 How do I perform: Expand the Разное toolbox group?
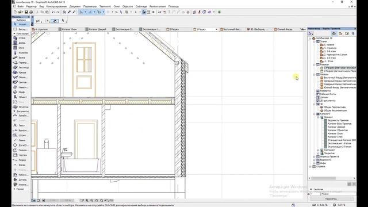14,189
